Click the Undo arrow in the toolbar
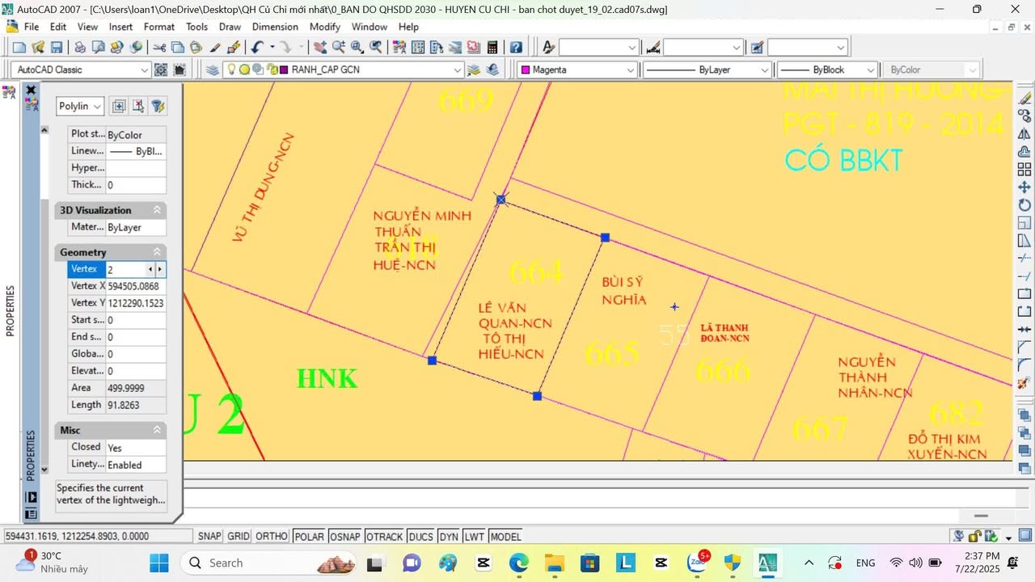 [257, 48]
